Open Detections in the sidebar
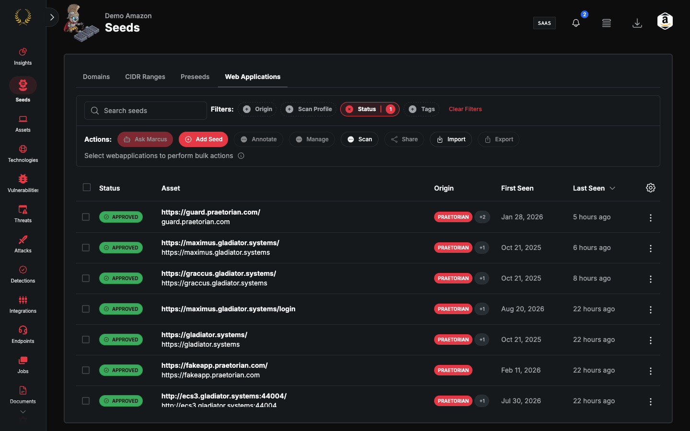 pos(23,274)
